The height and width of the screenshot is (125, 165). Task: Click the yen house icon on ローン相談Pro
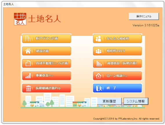tap(98, 76)
